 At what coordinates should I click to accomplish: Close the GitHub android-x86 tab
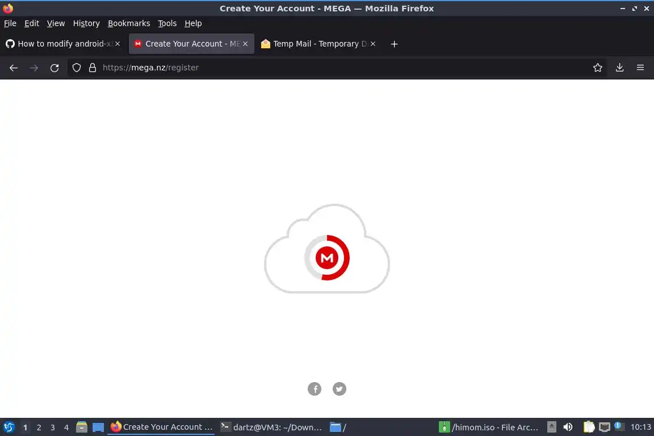(x=118, y=44)
